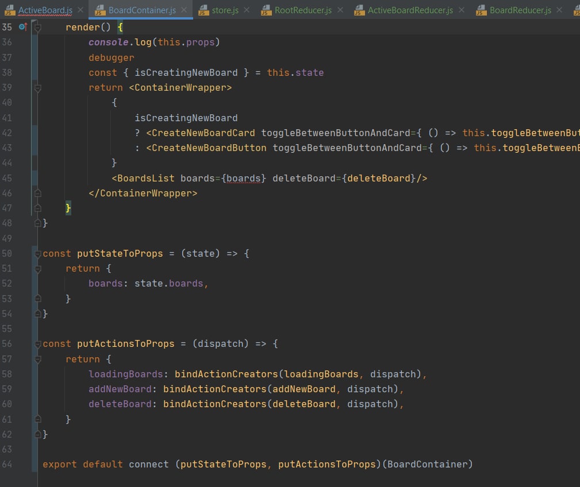Close the RootReducer.js tab
This screenshot has height=487, width=580.
click(x=340, y=10)
